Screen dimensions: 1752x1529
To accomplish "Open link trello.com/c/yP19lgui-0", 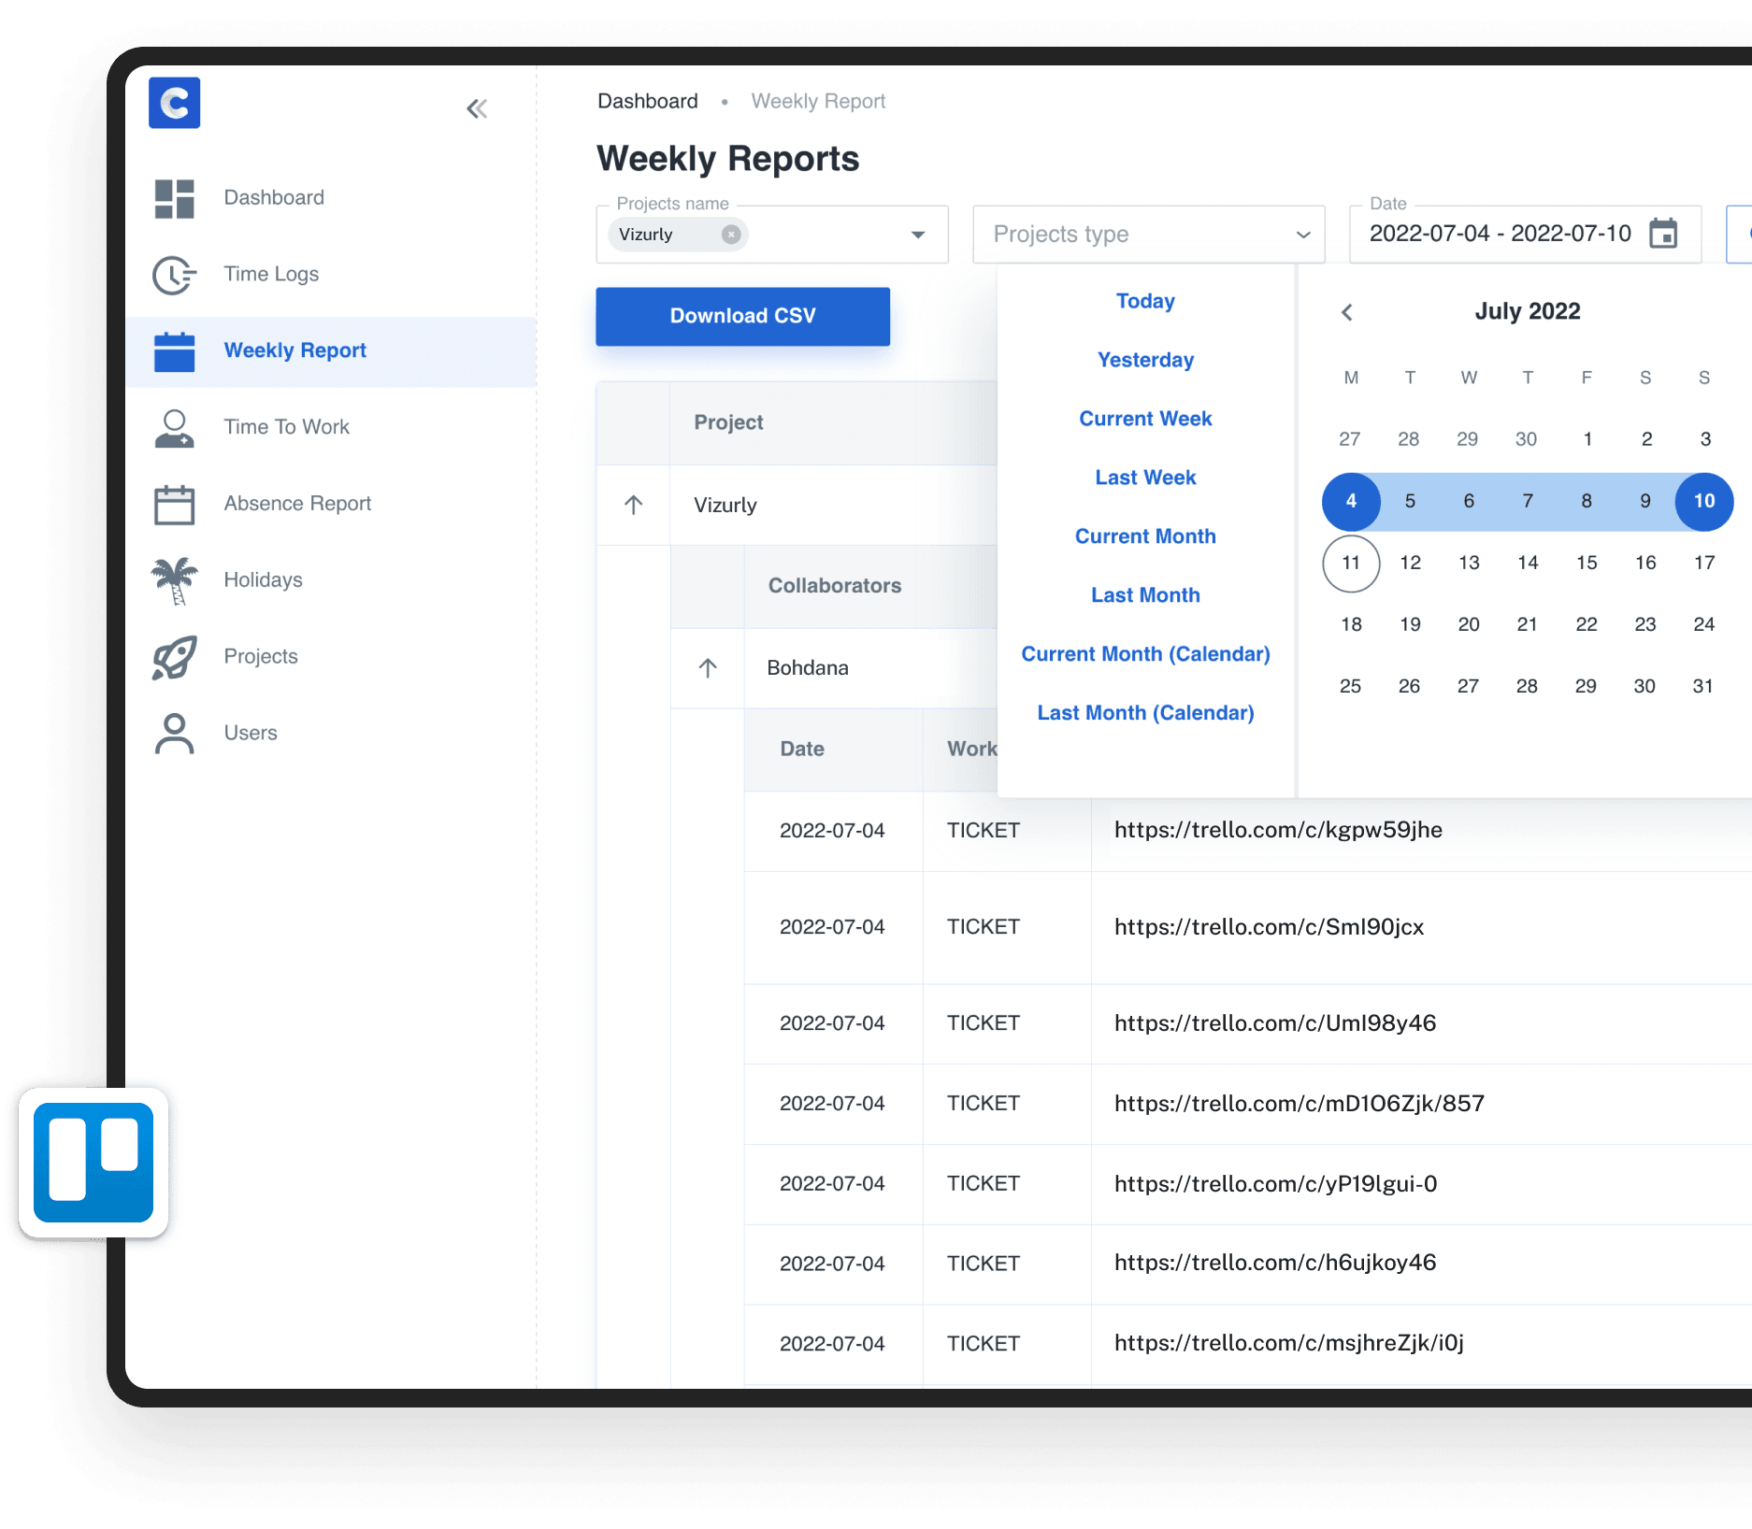I will [x=1275, y=1185].
